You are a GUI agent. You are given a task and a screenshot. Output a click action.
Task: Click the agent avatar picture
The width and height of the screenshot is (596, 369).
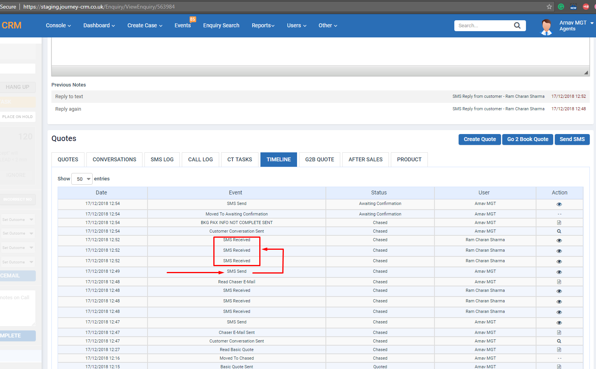pyautogui.click(x=547, y=27)
